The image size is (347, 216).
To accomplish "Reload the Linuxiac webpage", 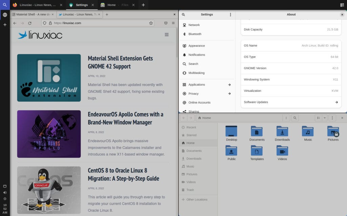I will click(x=29, y=23).
